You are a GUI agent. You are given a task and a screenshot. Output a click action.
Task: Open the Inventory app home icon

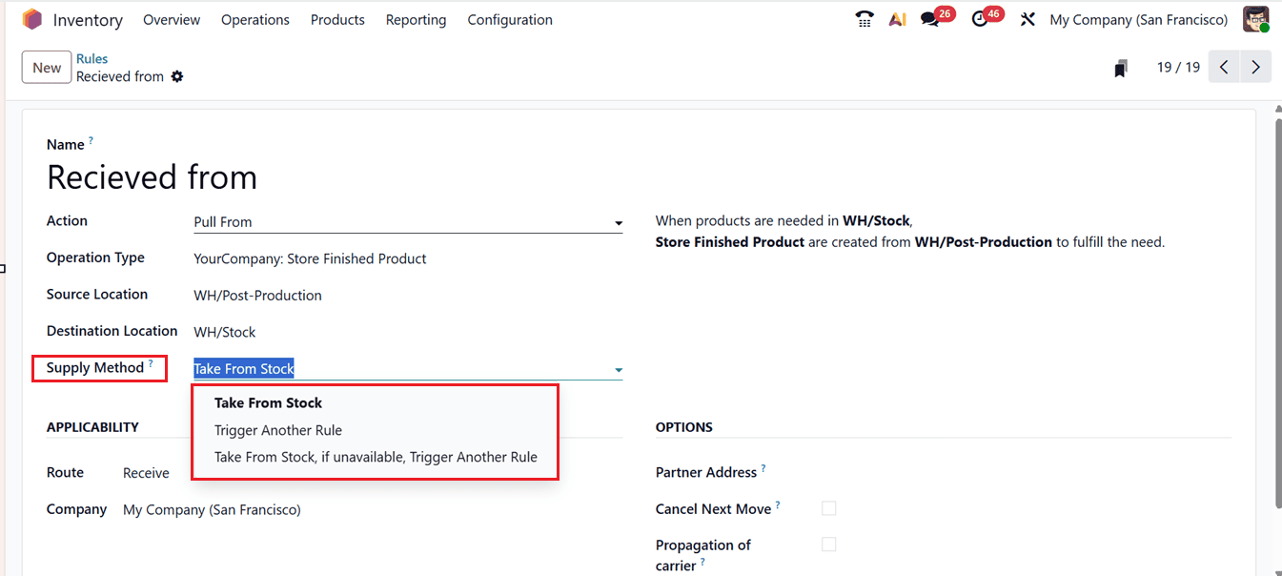coord(31,19)
